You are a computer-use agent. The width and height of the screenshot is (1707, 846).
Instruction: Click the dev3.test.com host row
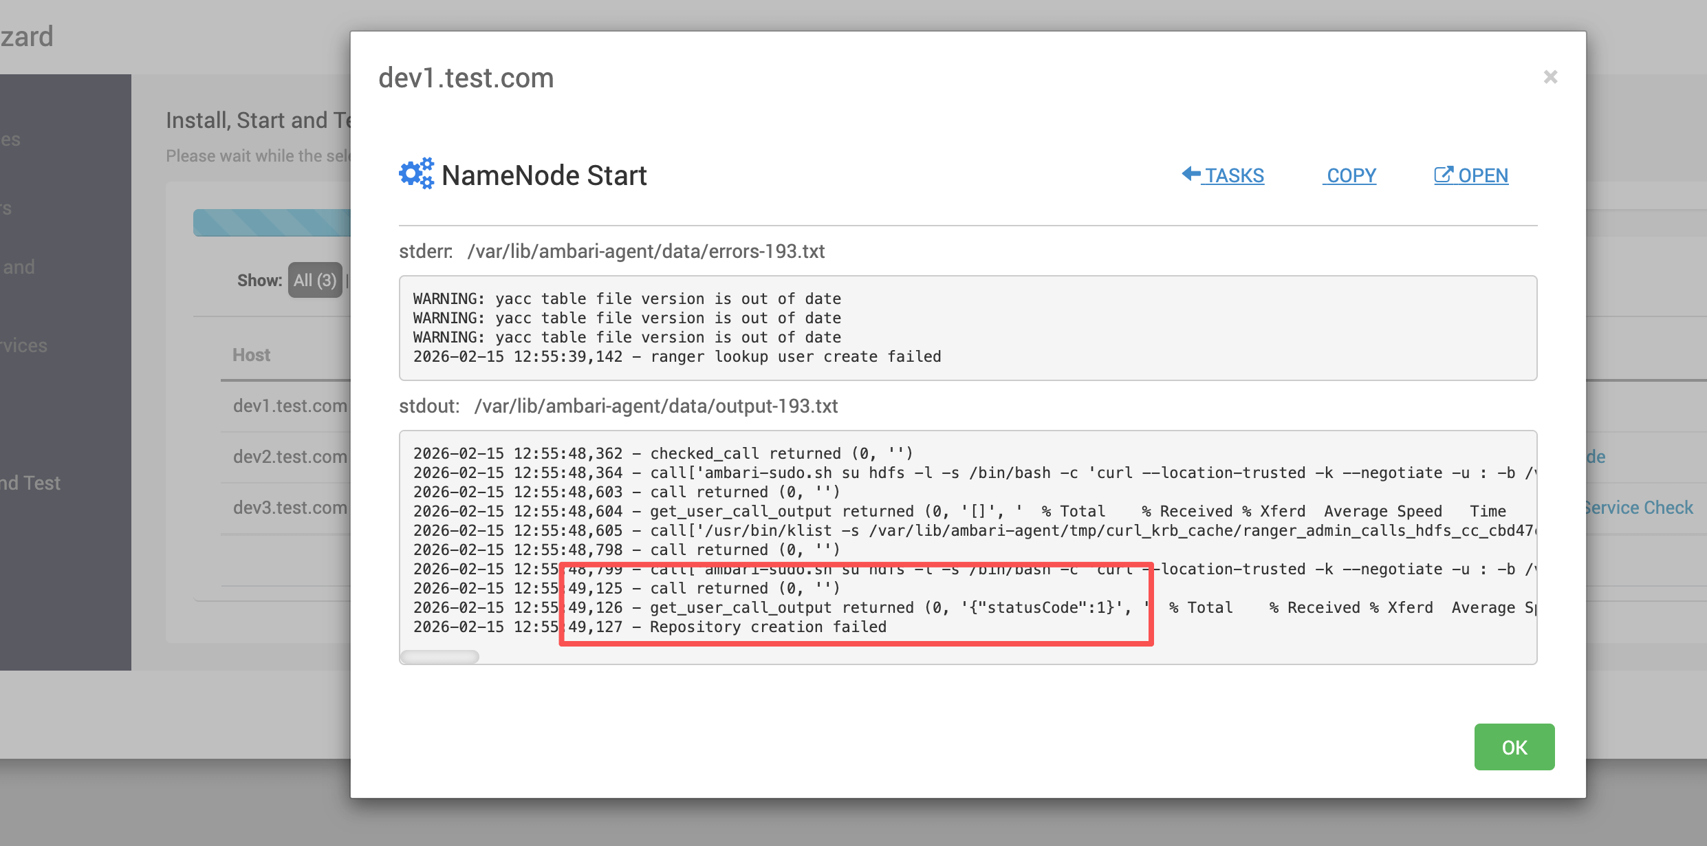pos(290,508)
